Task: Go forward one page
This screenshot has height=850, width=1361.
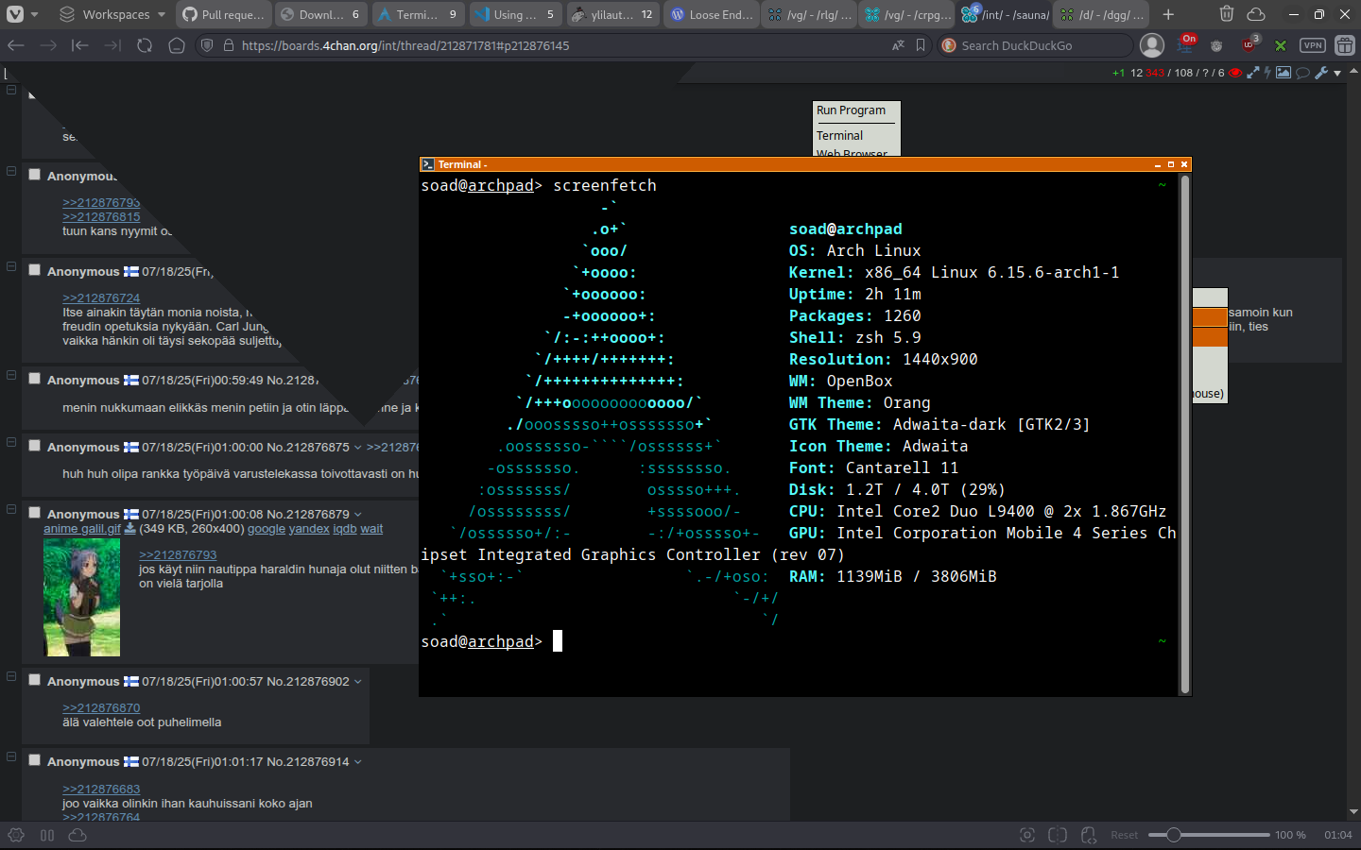Action: pyautogui.click(x=48, y=45)
